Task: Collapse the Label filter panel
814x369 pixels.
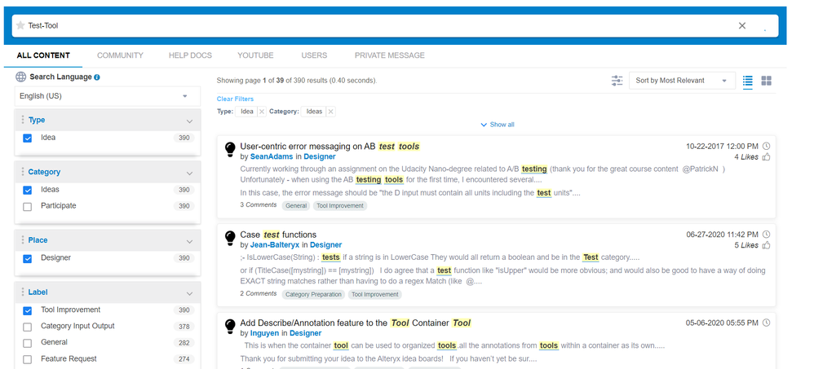Action: click(189, 292)
